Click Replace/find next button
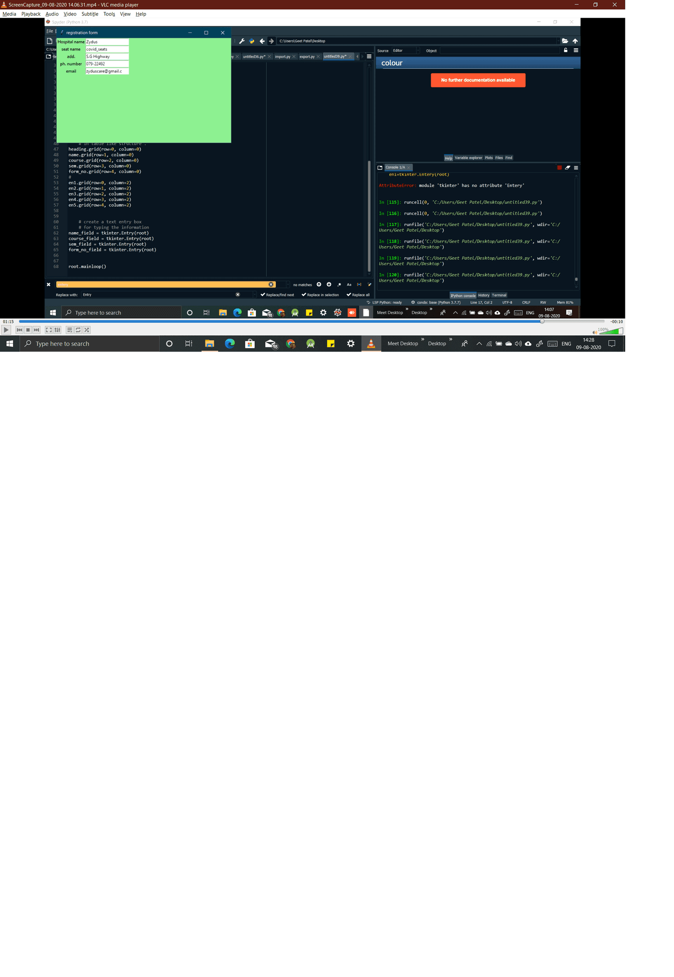Screen dimensions: 674x977 point(278,294)
